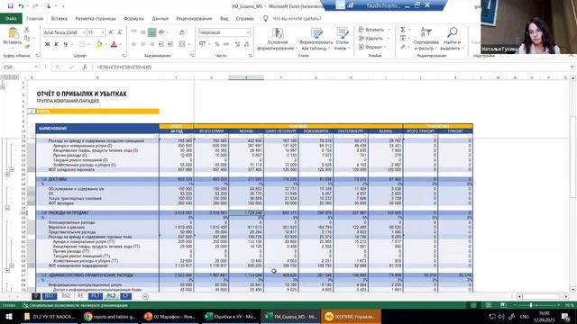Open Sort and Filter menu

point(426,39)
